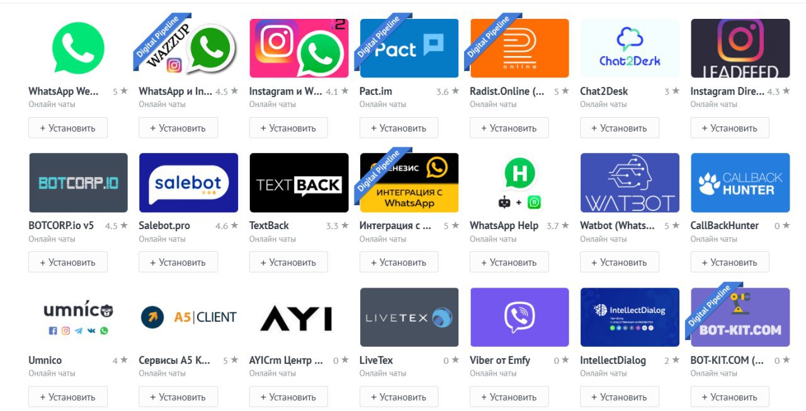
Task: Install the BOT-KIT.COM app
Action: coord(730,397)
